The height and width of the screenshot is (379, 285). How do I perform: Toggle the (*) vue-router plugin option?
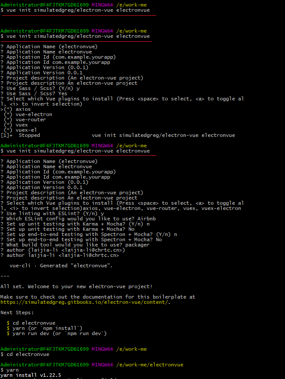[25, 120]
